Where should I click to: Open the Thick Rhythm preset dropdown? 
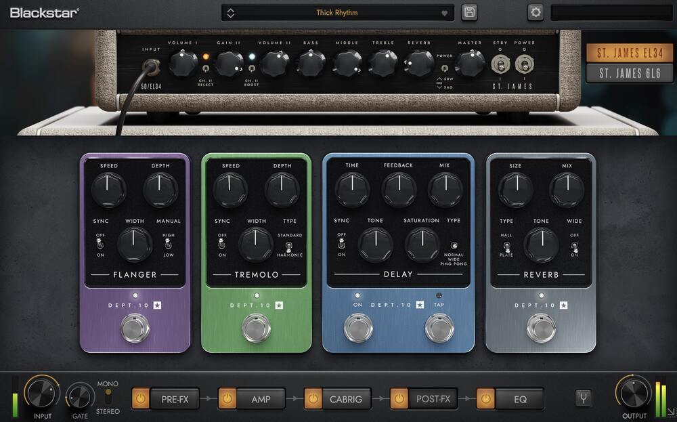point(338,12)
